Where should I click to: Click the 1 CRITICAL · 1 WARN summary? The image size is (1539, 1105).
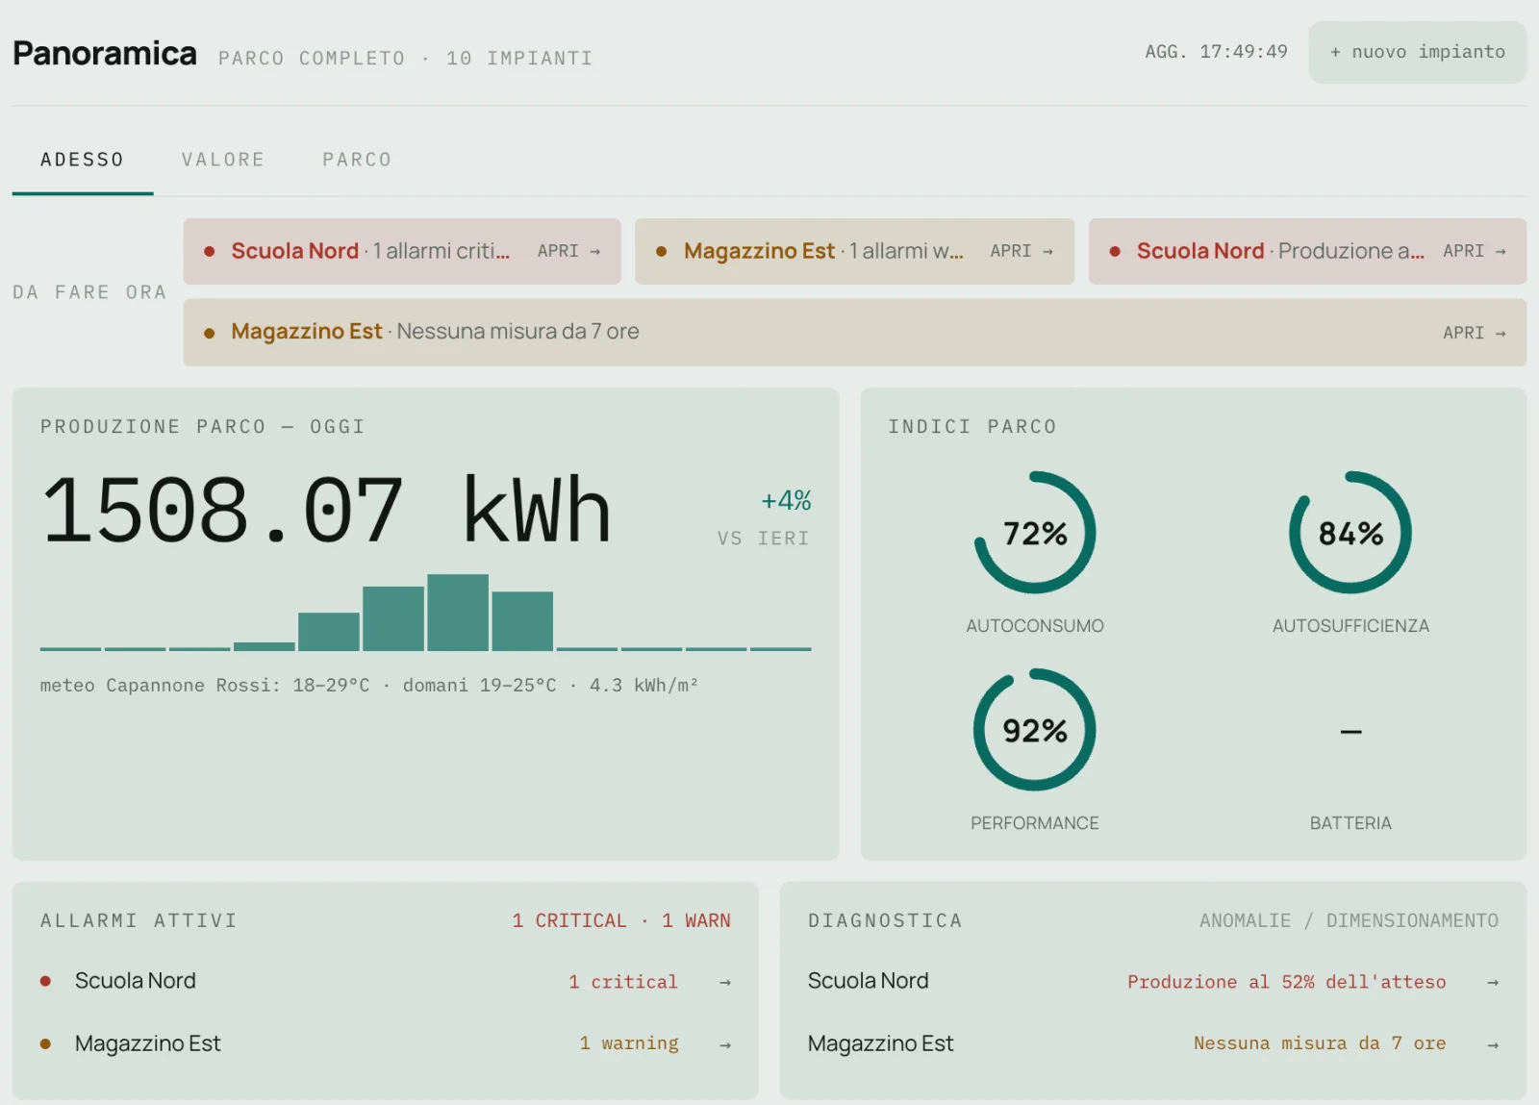[621, 920]
